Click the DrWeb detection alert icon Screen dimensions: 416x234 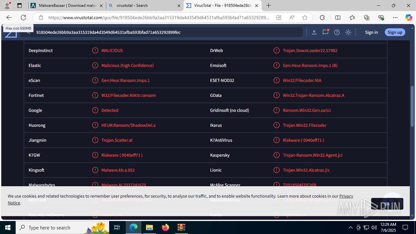pyautogui.click(x=277, y=50)
